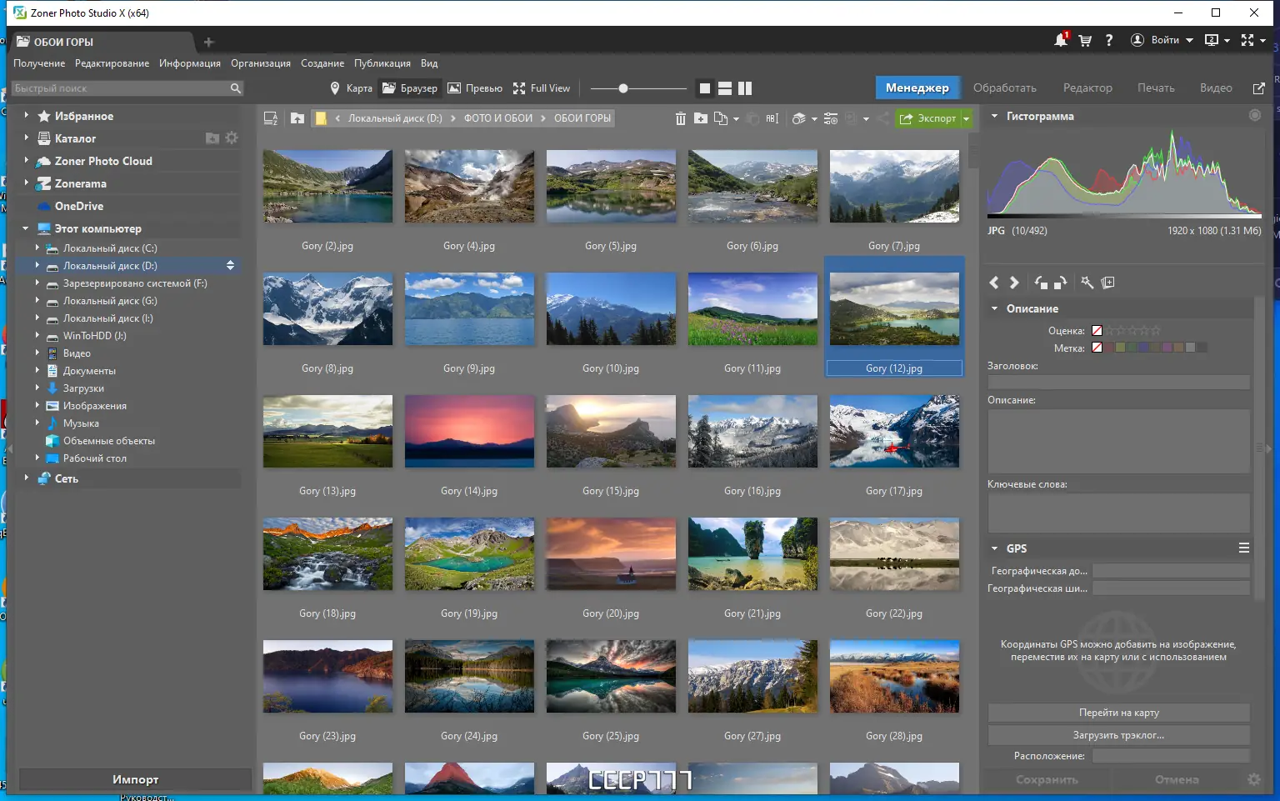Click the crossed-out rating reset box
The height and width of the screenshot is (801, 1280).
click(x=1097, y=330)
